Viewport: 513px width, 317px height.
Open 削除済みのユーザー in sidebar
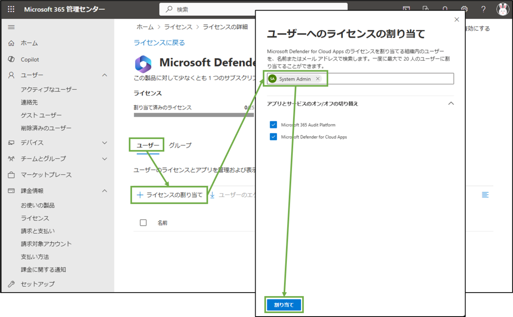coord(46,128)
